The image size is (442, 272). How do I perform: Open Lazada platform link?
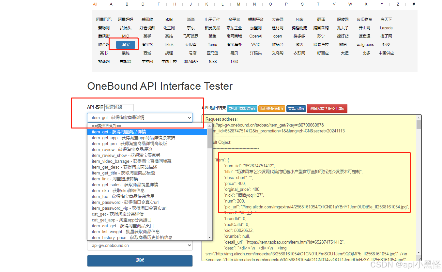click(x=386, y=28)
